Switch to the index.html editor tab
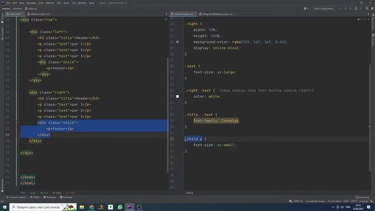The image size is (375, 211). coord(15,14)
